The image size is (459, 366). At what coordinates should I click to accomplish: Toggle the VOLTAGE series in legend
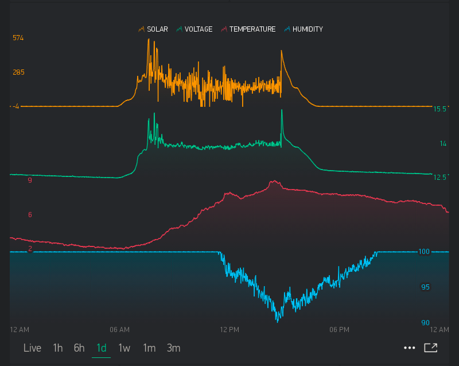tap(195, 29)
